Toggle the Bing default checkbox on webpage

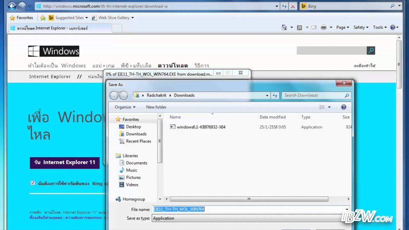click(33, 183)
